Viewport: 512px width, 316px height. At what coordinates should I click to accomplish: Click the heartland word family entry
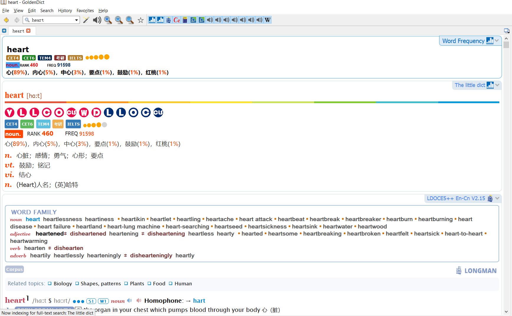[x=89, y=226]
